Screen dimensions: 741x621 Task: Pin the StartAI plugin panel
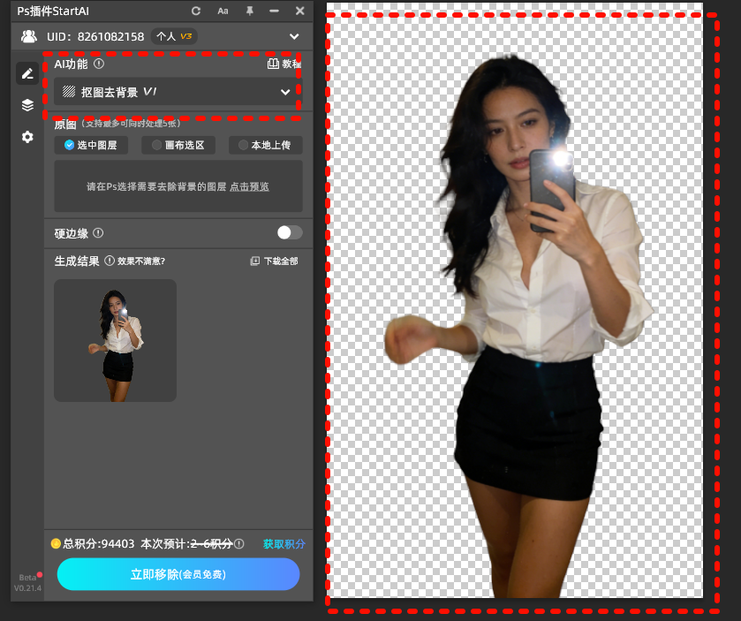pyautogui.click(x=249, y=11)
